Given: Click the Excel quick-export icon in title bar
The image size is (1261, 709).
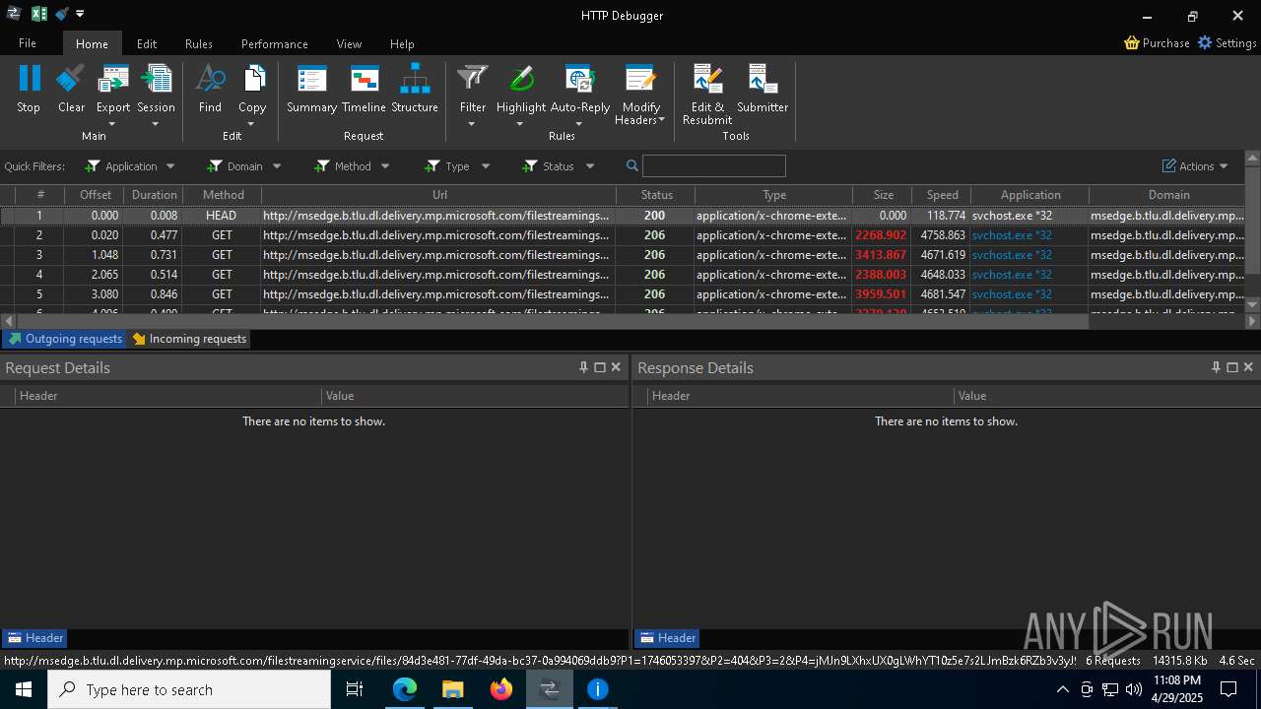Looking at the screenshot, I should 39,14.
